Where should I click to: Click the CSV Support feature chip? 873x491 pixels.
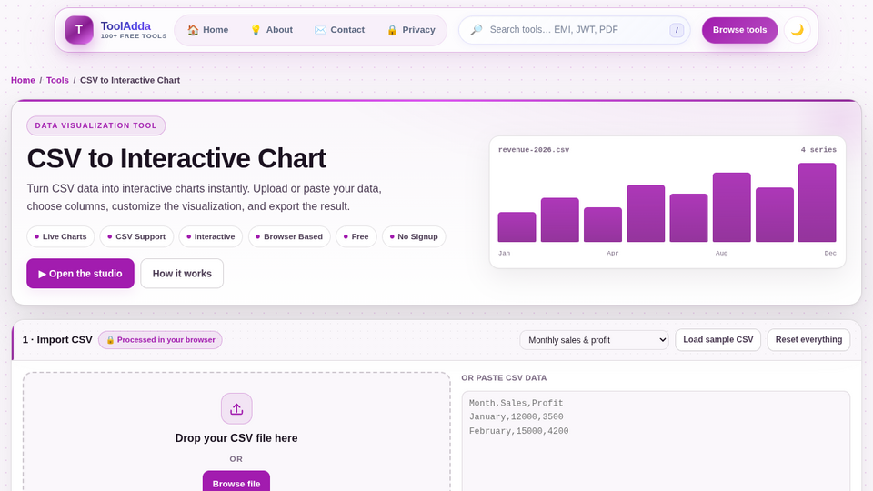[136, 236]
